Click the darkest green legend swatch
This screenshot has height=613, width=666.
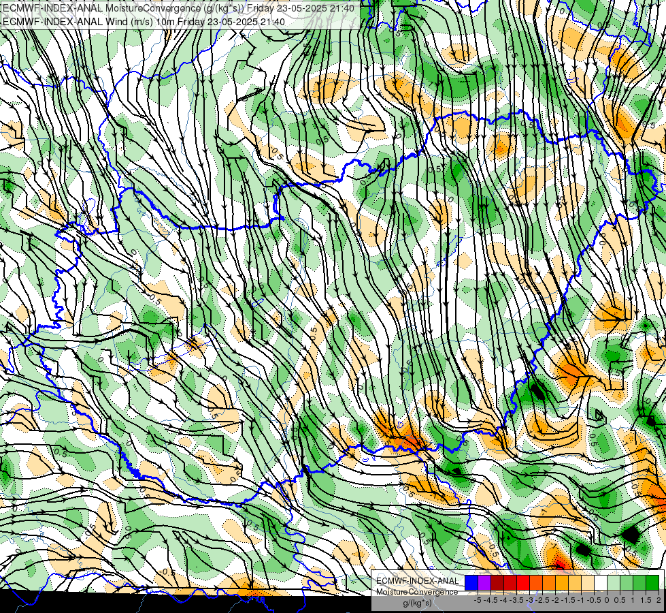tap(652, 583)
